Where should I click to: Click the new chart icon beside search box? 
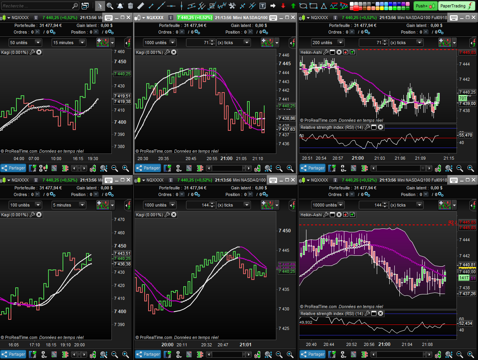(85, 6)
